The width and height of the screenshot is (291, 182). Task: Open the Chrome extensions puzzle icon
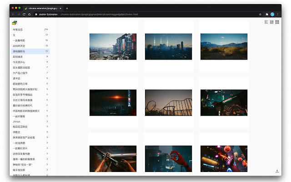pos(267,14)
